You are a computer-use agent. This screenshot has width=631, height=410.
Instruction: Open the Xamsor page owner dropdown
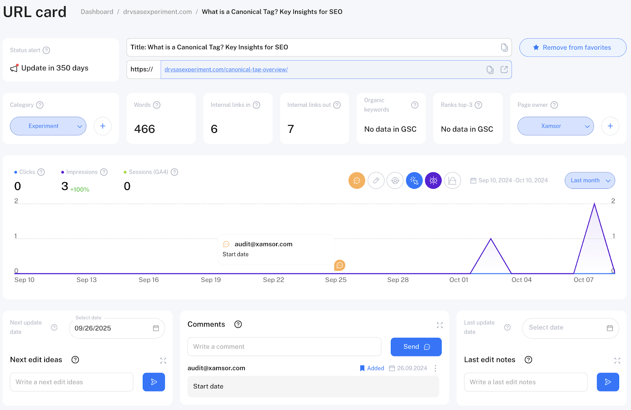[555, 126]
